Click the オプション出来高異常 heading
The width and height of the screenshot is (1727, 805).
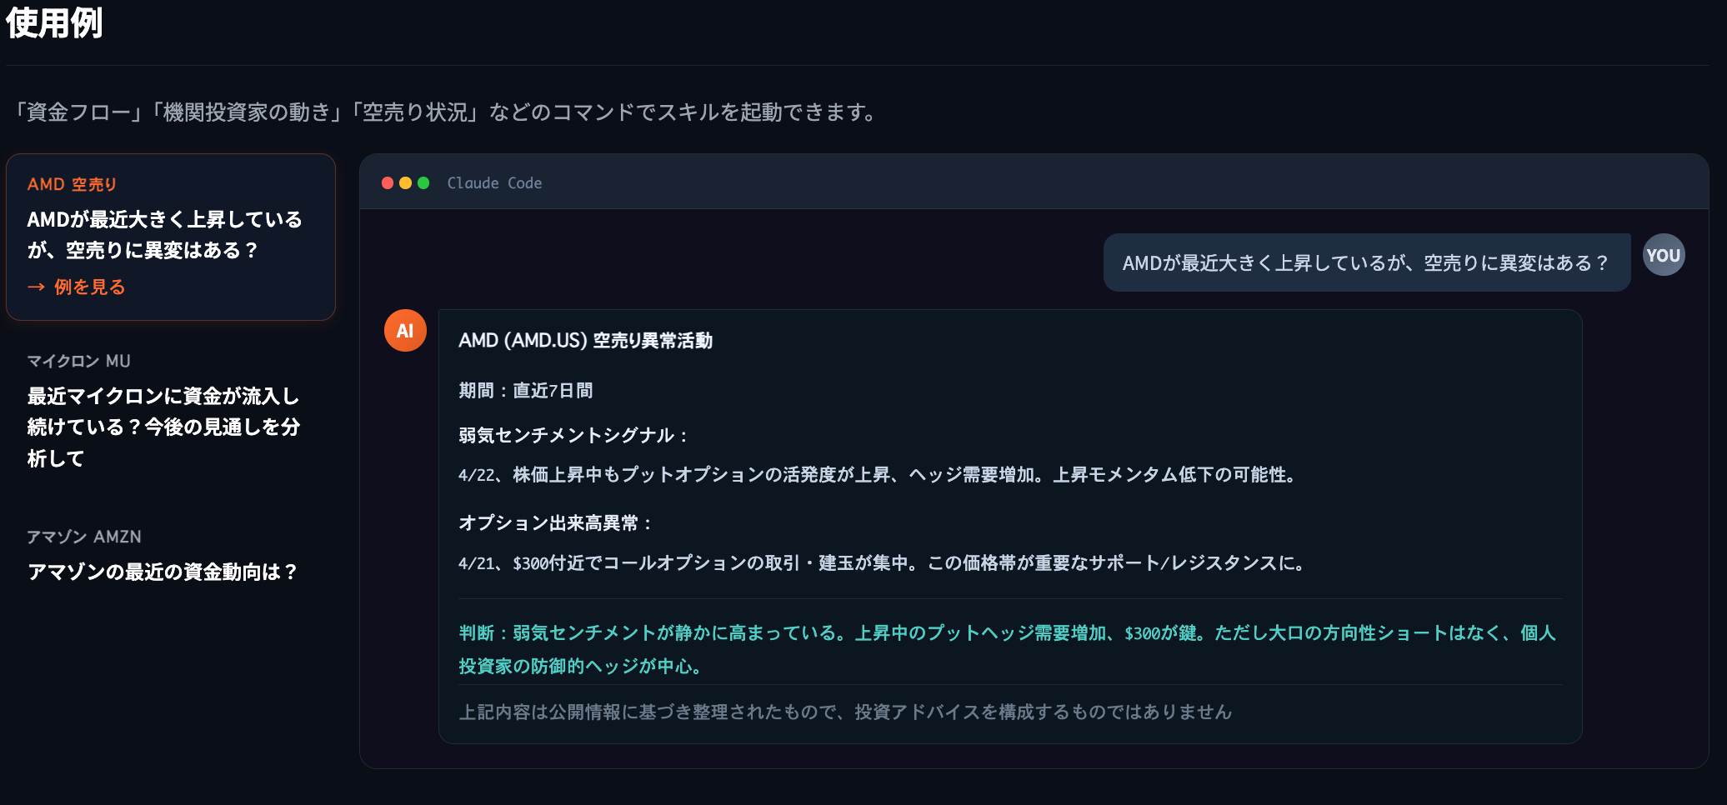(x=556, y=522)
